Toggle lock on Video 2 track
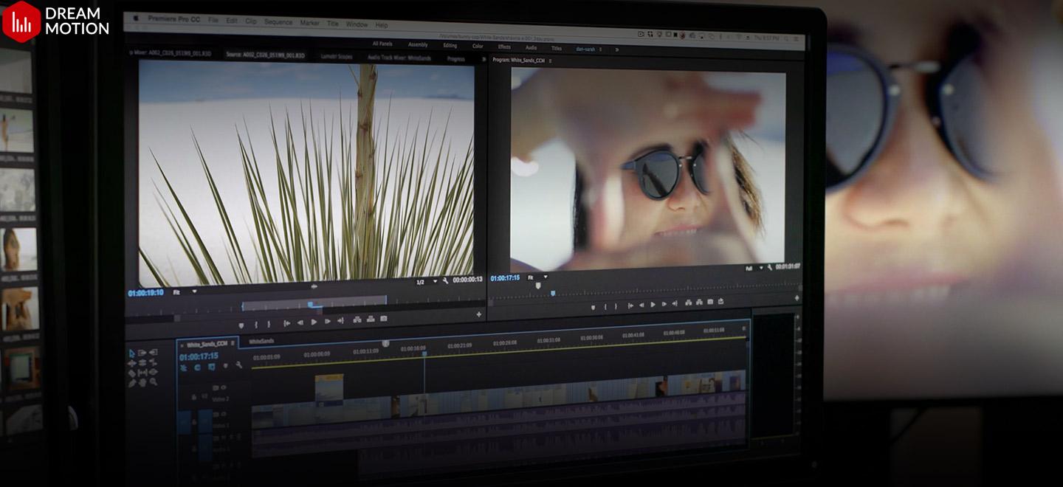Image resolution: width=1063 pixels, height=487 pixels. click(x=194, y=398)
